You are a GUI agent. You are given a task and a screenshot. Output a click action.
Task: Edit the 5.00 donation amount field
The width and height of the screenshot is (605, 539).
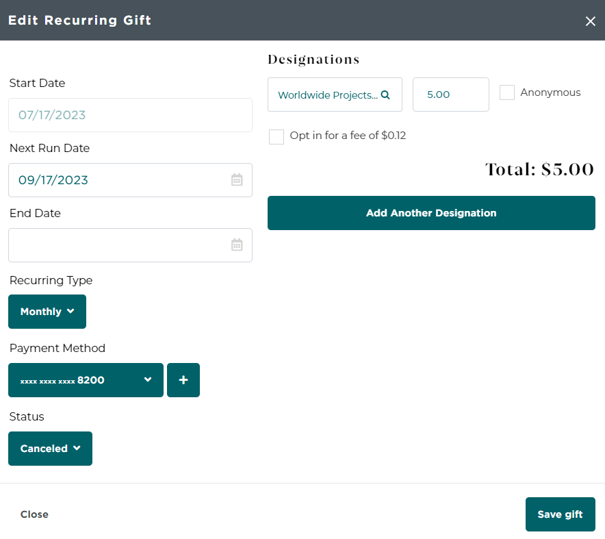tap(450, 94)
